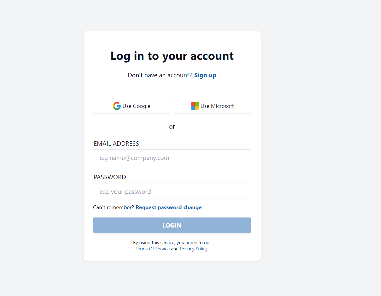The width and height of the screenshot is (381, 296).
Task: Open the Request password change link
Action: [169, 207]
